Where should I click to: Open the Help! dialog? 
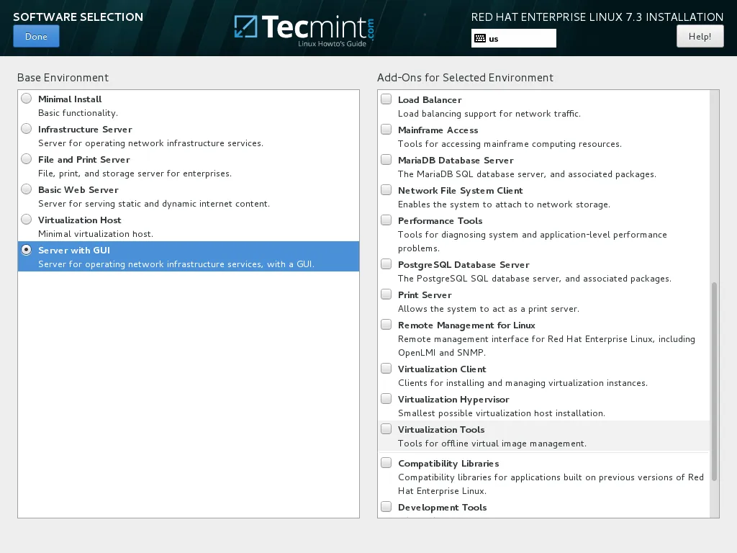(699, 35)
